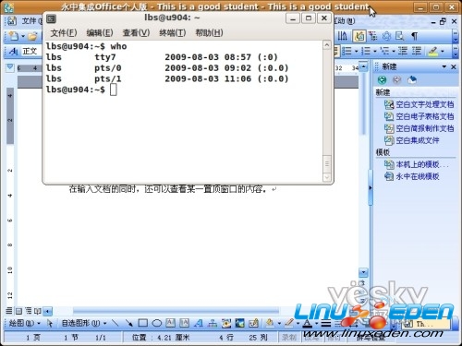This screenshot has width=462, height=346.
Task: Click the 25 列 column indicator in the status bar
Action: tap(258, 338)
